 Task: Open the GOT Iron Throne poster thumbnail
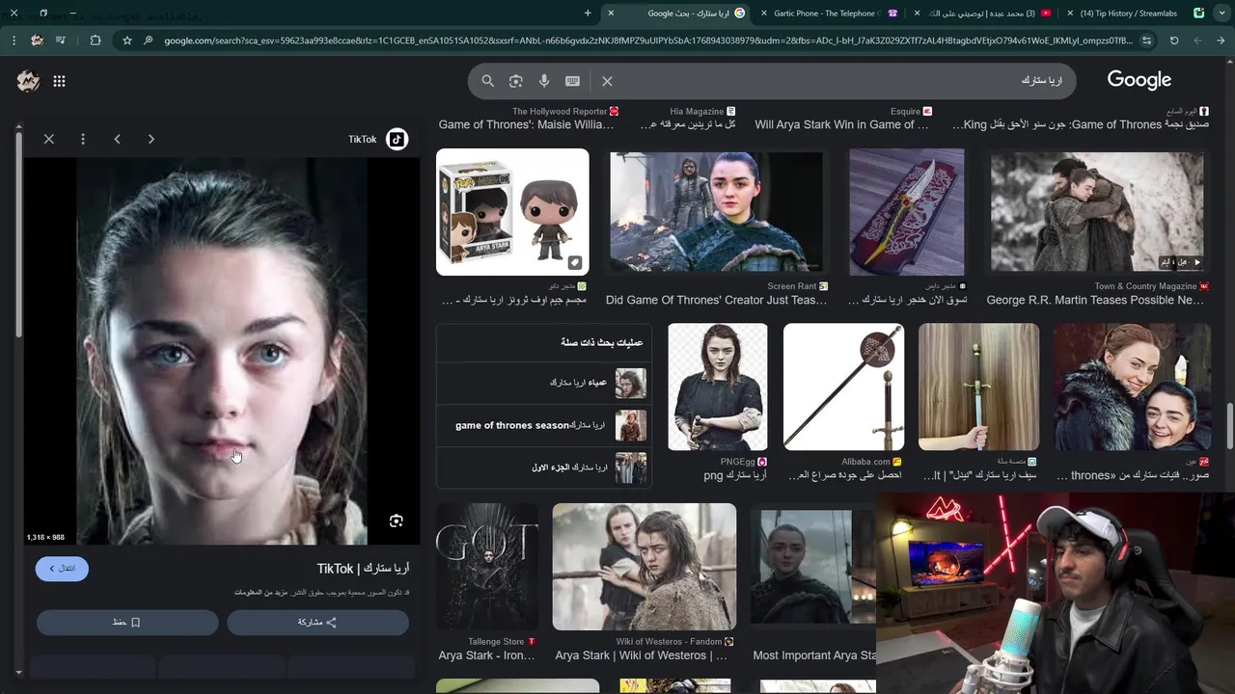tap(486, 567)
